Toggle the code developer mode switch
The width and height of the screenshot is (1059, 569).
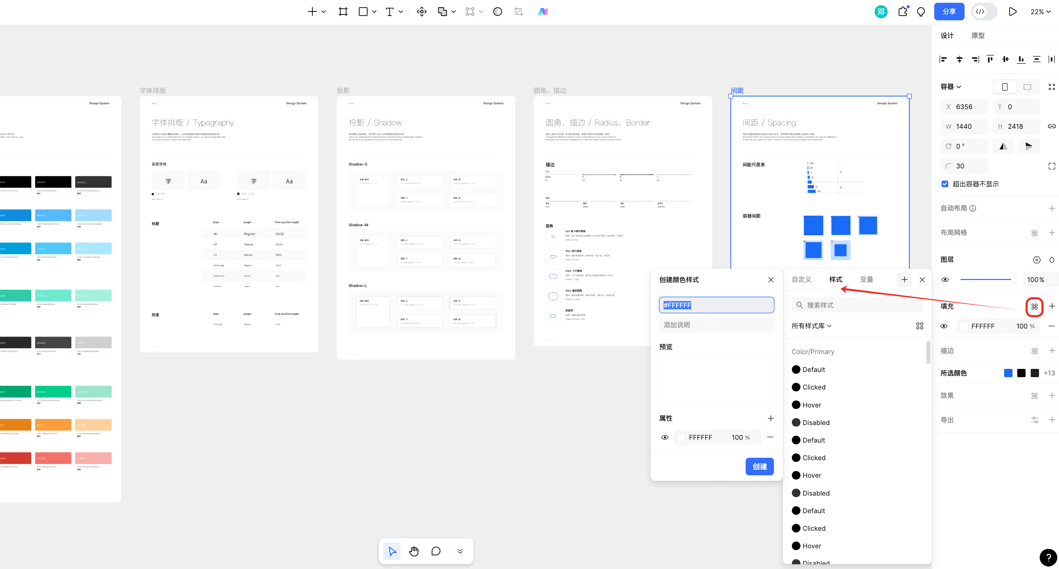click(984, 11)
